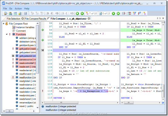168x116 pixels.
Task: Click right code pane scroll-down arrow
Action: (163, 99)
